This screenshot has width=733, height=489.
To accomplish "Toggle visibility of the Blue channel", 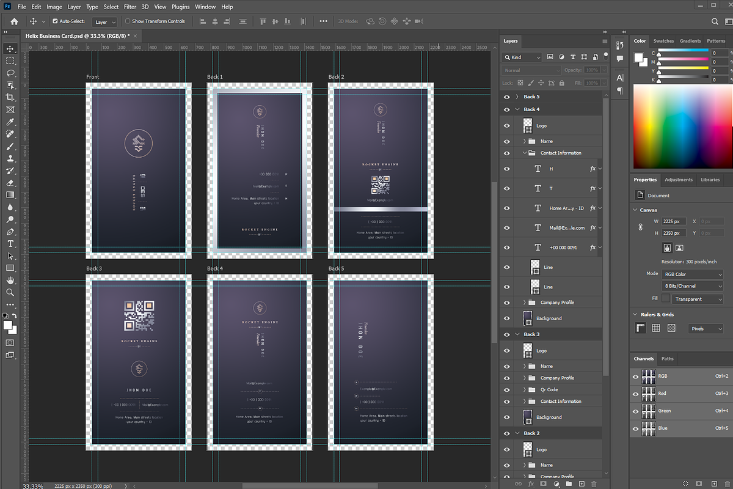I will coord(636,428).
